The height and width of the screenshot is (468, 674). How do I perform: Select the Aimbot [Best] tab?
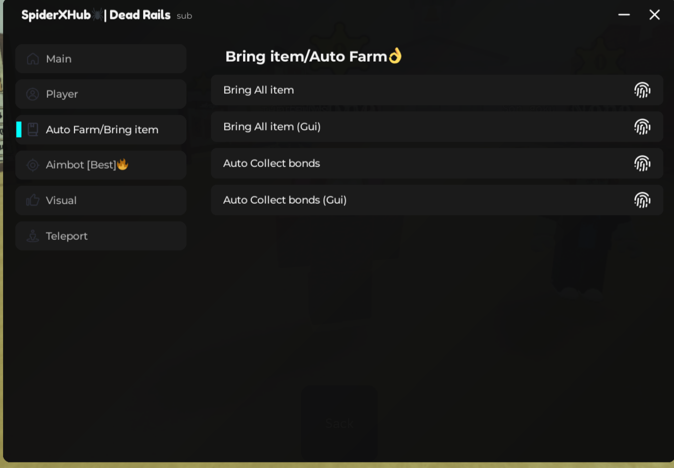click(x=101, y=165)
